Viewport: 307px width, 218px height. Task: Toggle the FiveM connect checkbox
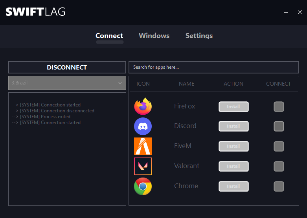click(x=279, y=146)
